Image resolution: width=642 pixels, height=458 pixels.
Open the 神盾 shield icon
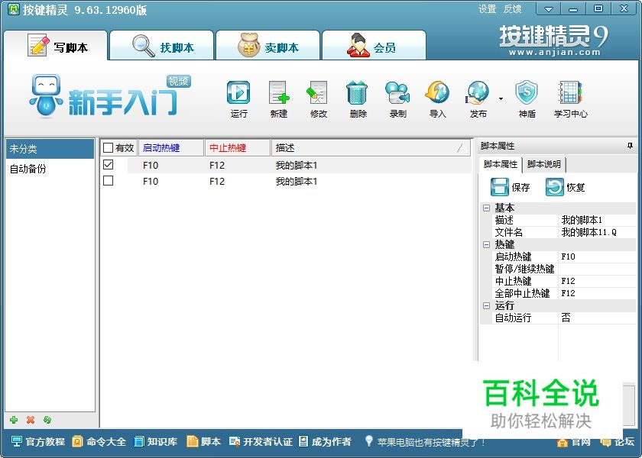pyautogui.click(x=527, y=99)
